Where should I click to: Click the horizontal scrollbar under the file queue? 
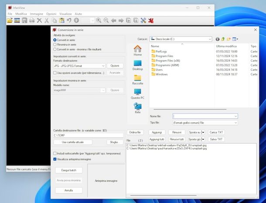click(x=164, y=195)
